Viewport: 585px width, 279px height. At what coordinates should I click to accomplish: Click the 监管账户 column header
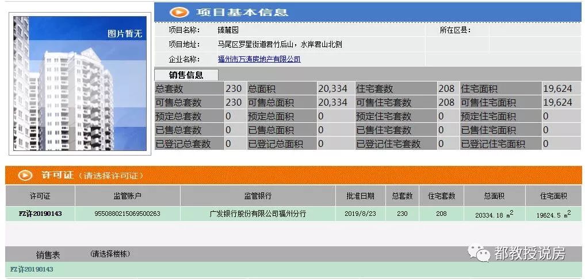pos(128,196)
